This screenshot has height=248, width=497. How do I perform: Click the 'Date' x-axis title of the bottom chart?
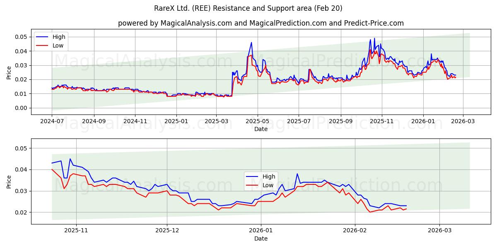click(261, 238)
